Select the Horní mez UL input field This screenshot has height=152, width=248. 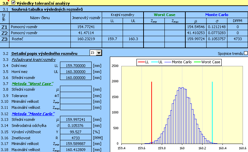(x=76, y=72)
